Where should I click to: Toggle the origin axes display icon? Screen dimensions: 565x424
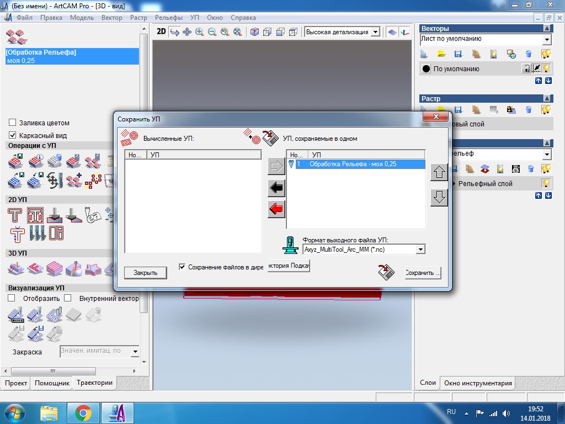tap(405, 32)
